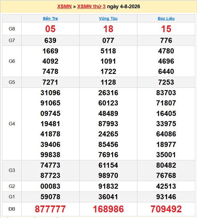This screenshot has width=197, height=218.
Task: Select Vũng Tàu G8 number 18
Action: (x=108, y=29)
